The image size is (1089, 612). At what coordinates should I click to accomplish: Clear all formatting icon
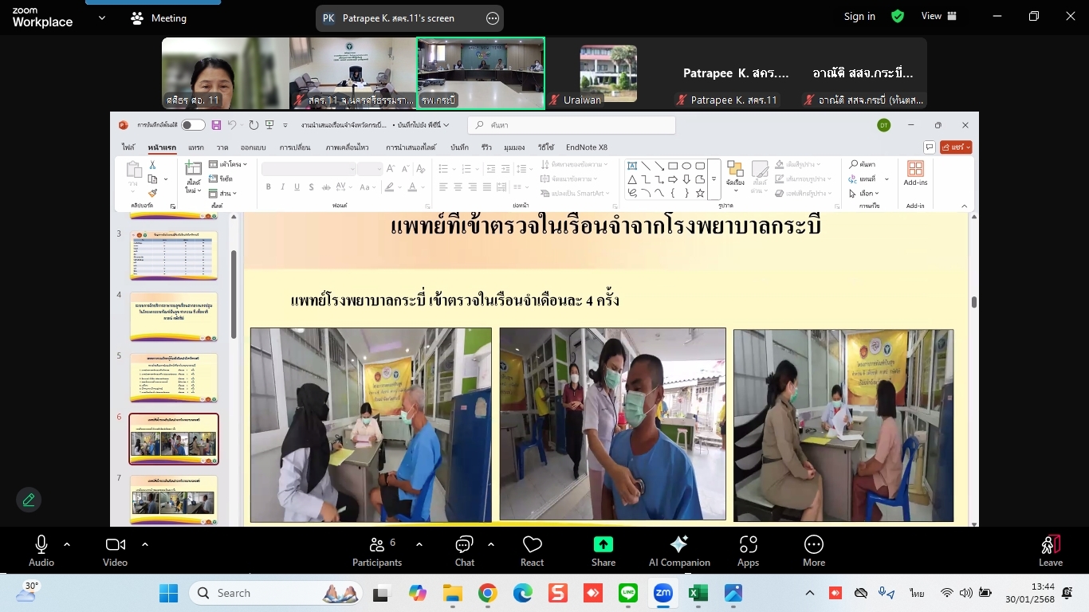[x=422, y=168]
